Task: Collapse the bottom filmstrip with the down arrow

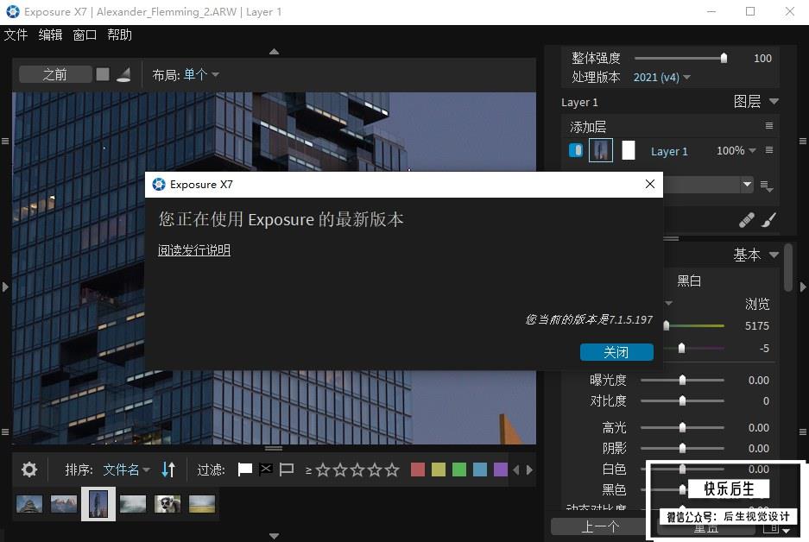Action: coord(274,536)
